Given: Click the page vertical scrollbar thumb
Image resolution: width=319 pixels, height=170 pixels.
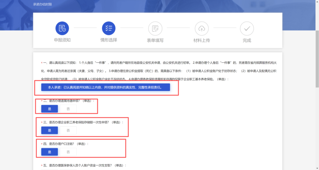Looking at the screenshot, I should [317, 59].
